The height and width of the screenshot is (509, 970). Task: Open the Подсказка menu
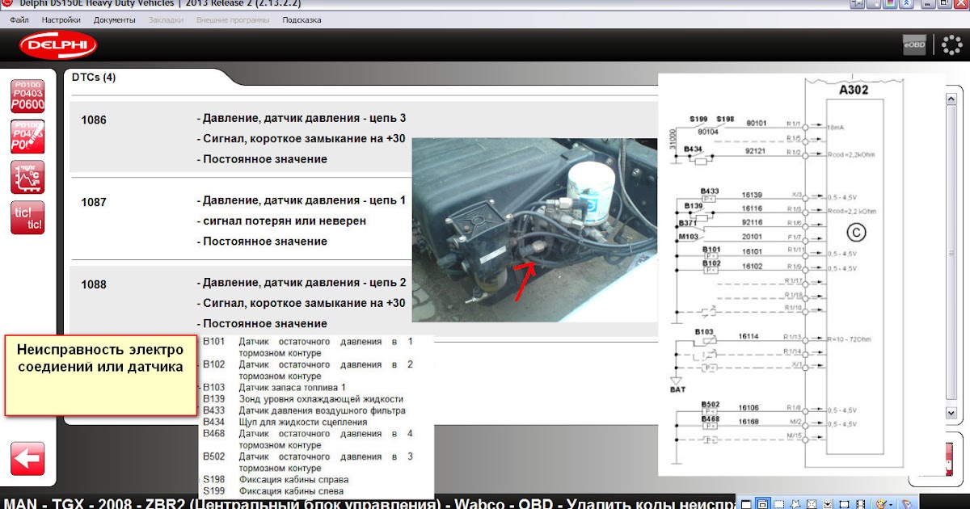point(302,19)
